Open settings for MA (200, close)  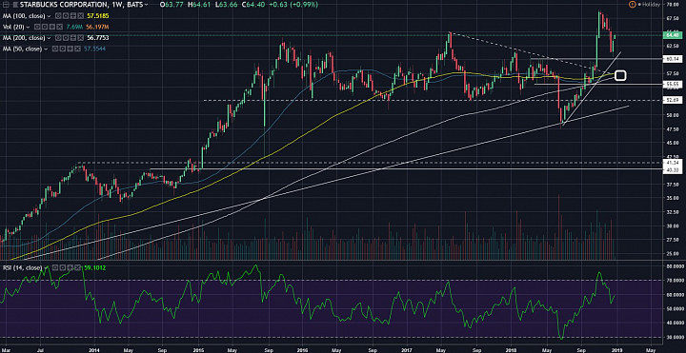66,38
